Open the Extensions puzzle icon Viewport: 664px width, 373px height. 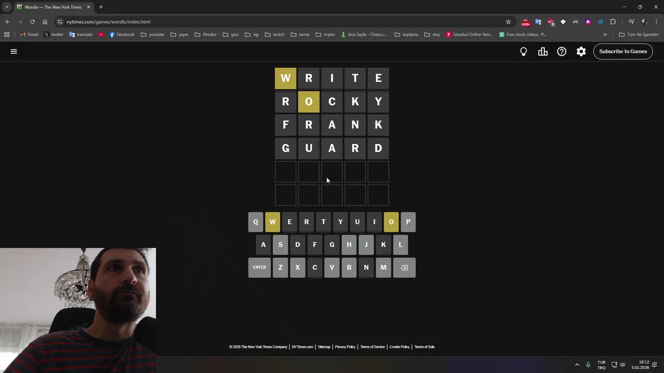pos(613,22)
